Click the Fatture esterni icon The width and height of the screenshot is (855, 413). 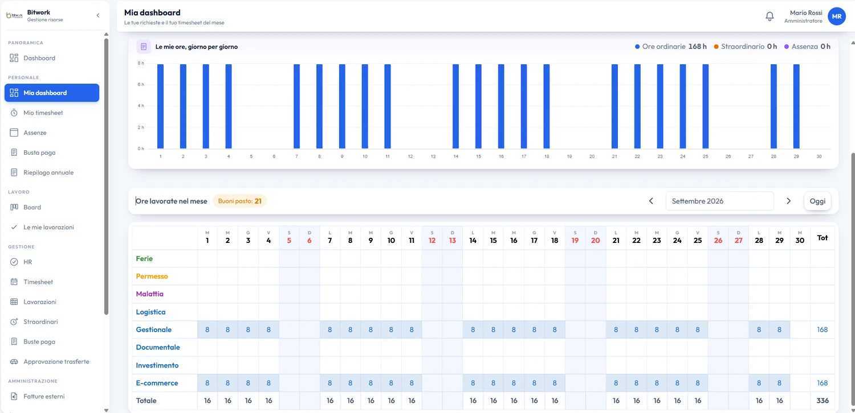tap(14, 396)
